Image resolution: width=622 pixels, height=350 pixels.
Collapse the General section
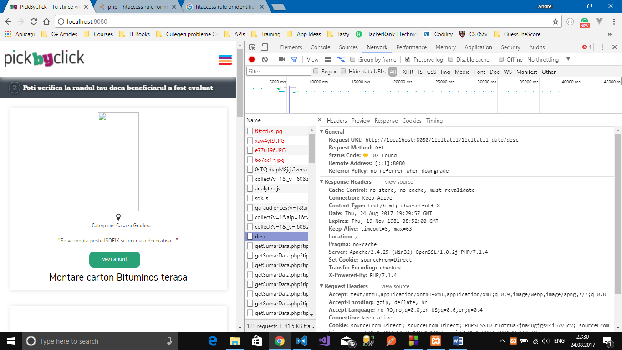(321, 132)
